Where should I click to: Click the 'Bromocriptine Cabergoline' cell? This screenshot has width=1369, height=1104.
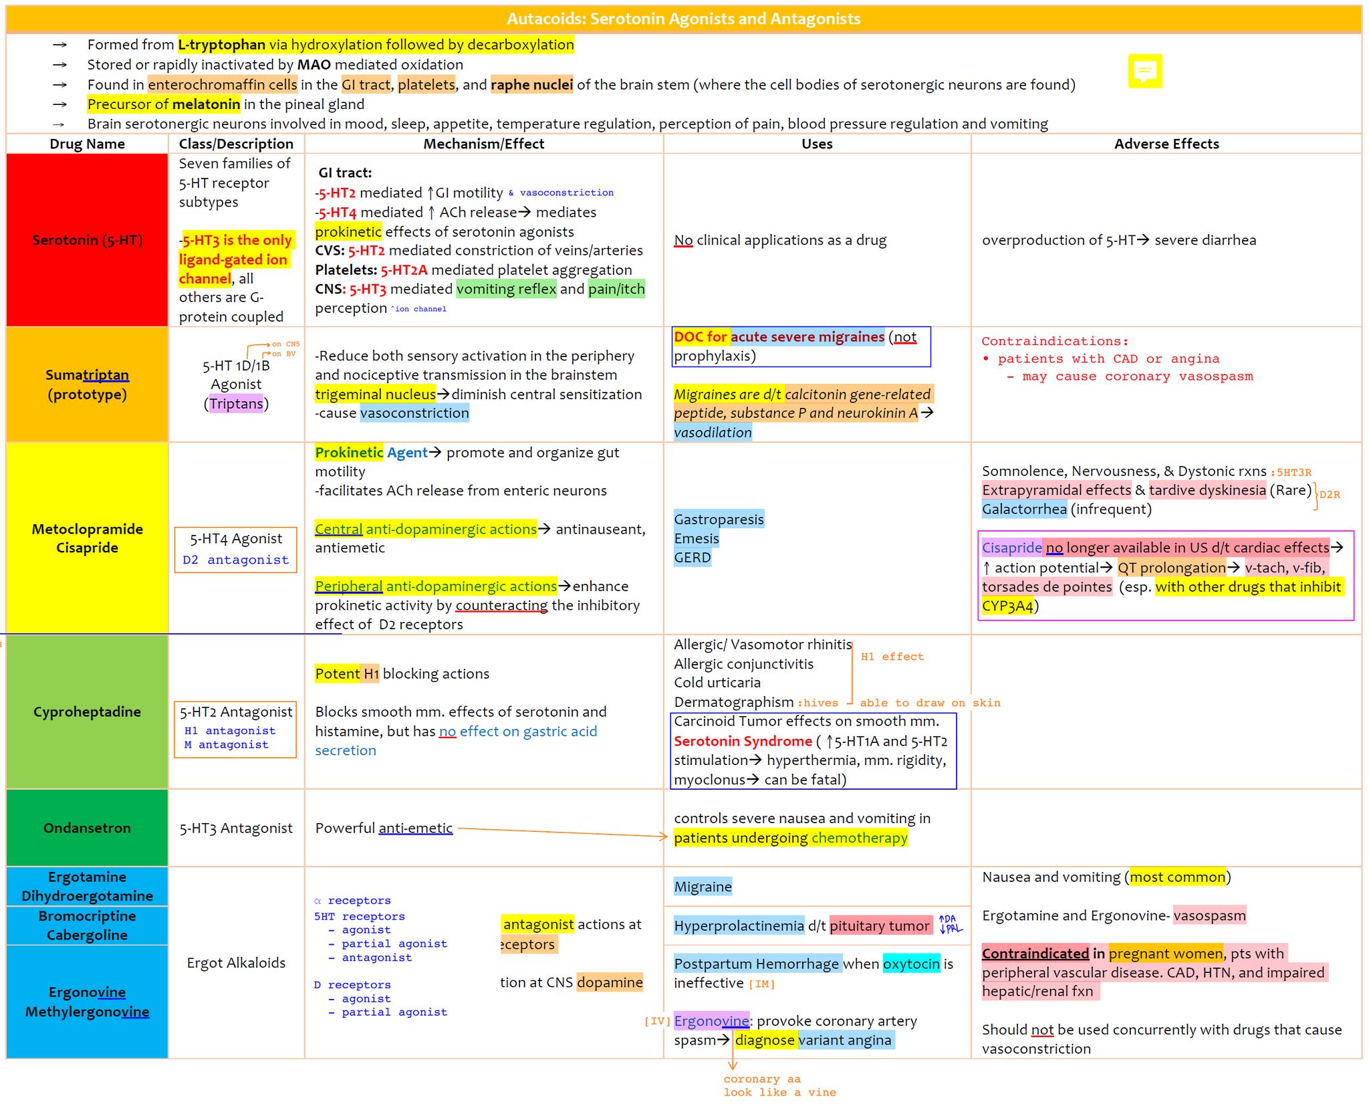(87, 925)
